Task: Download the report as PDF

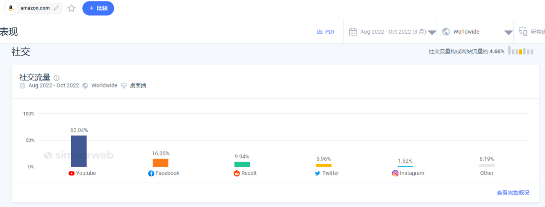Action: point(326,32)
